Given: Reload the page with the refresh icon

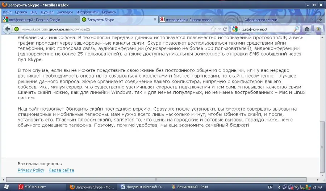Looking at the screenshot, I should pyautogui.click(x=225, y=29).
